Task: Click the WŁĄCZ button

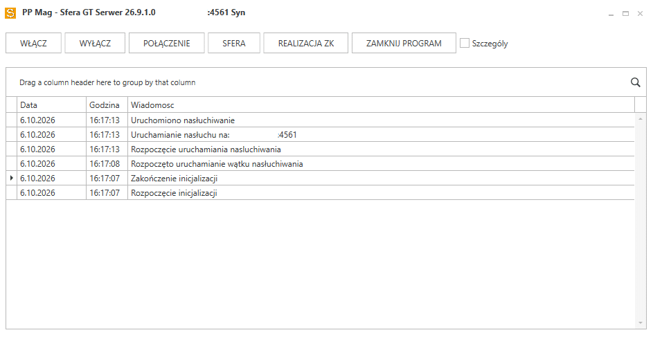Action: (x=33, y=44)
